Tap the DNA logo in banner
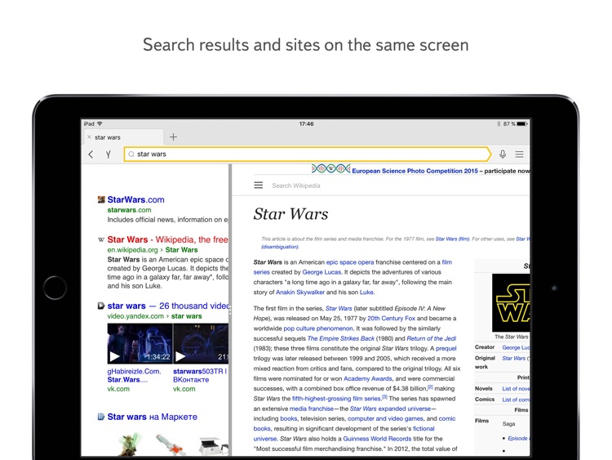 [331, 169]
